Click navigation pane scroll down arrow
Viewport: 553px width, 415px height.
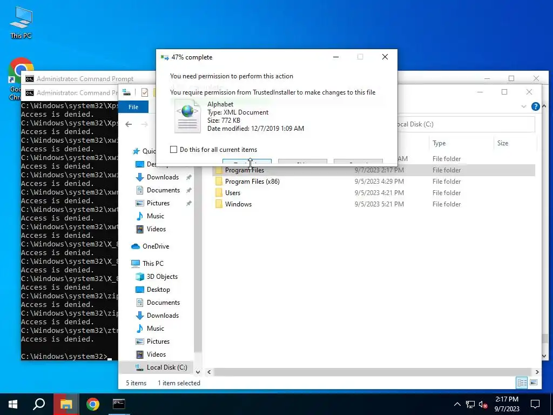click(198, 372)
